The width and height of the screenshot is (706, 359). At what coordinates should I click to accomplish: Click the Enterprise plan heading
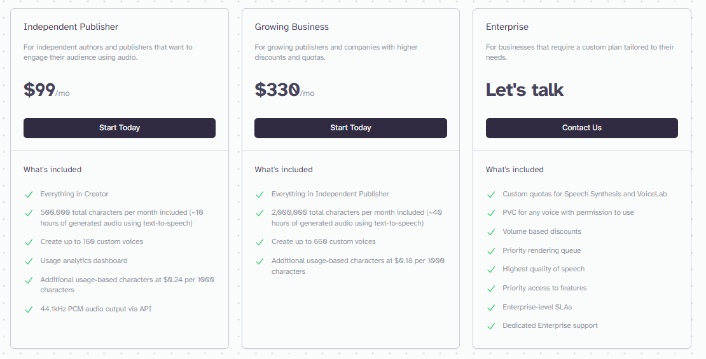[x=507, y=27]
